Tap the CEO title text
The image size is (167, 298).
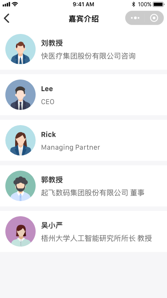tap(48, 102)
